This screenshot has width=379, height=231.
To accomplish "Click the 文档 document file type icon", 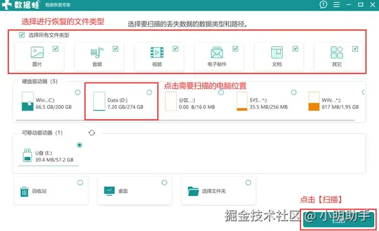I will tap(277, 52).
